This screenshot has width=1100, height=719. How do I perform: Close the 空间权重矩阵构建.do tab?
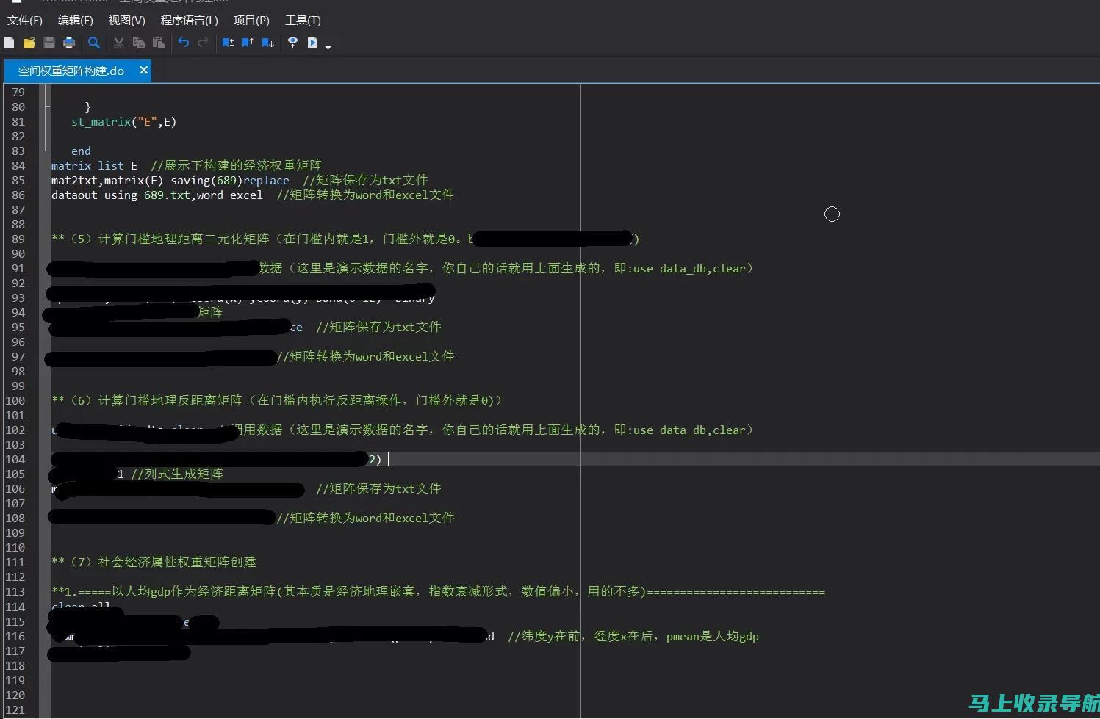tap(143, 70)
